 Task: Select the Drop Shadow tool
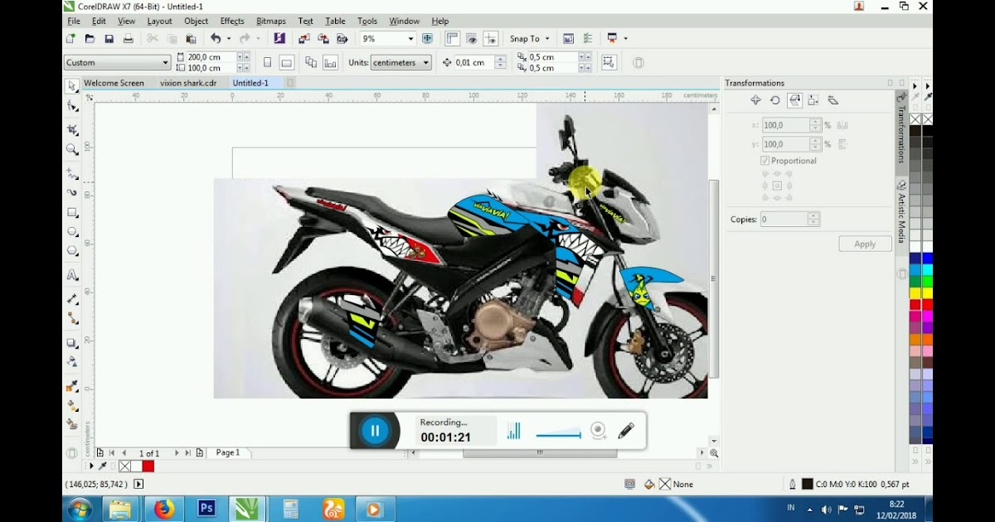[72, 341]
